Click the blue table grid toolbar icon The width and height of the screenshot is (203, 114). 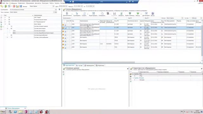click(x=21, y=6)
